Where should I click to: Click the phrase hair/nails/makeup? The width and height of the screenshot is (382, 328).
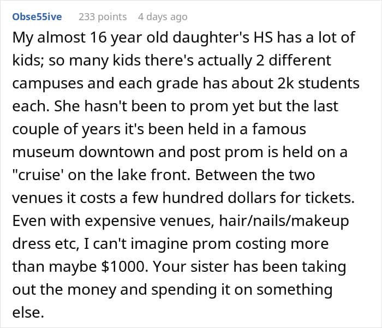tap(284, 221)
